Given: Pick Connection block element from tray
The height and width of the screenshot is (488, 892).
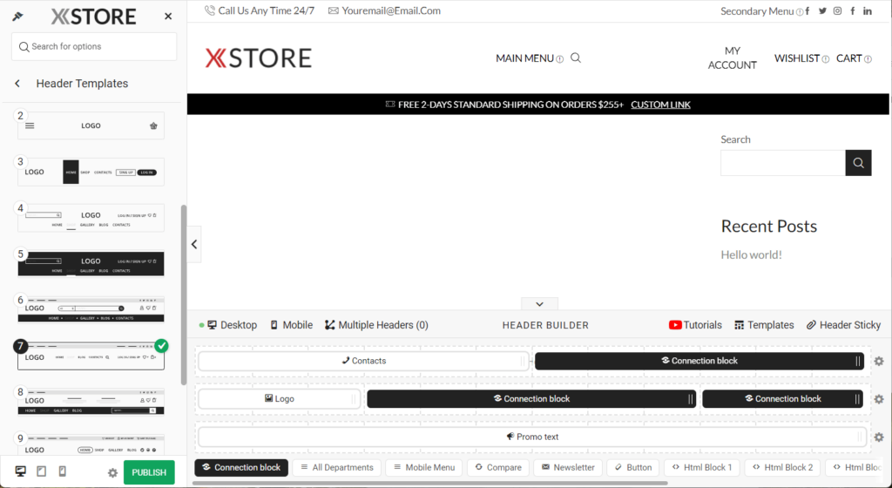Looking at the screenshot, I should (241, 468).
